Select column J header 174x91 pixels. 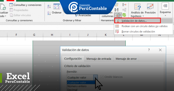[88, 35]
